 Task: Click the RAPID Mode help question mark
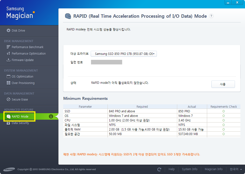[211, 16]
